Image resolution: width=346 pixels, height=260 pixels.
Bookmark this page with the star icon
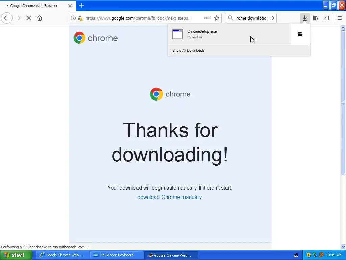click(217, 18)
